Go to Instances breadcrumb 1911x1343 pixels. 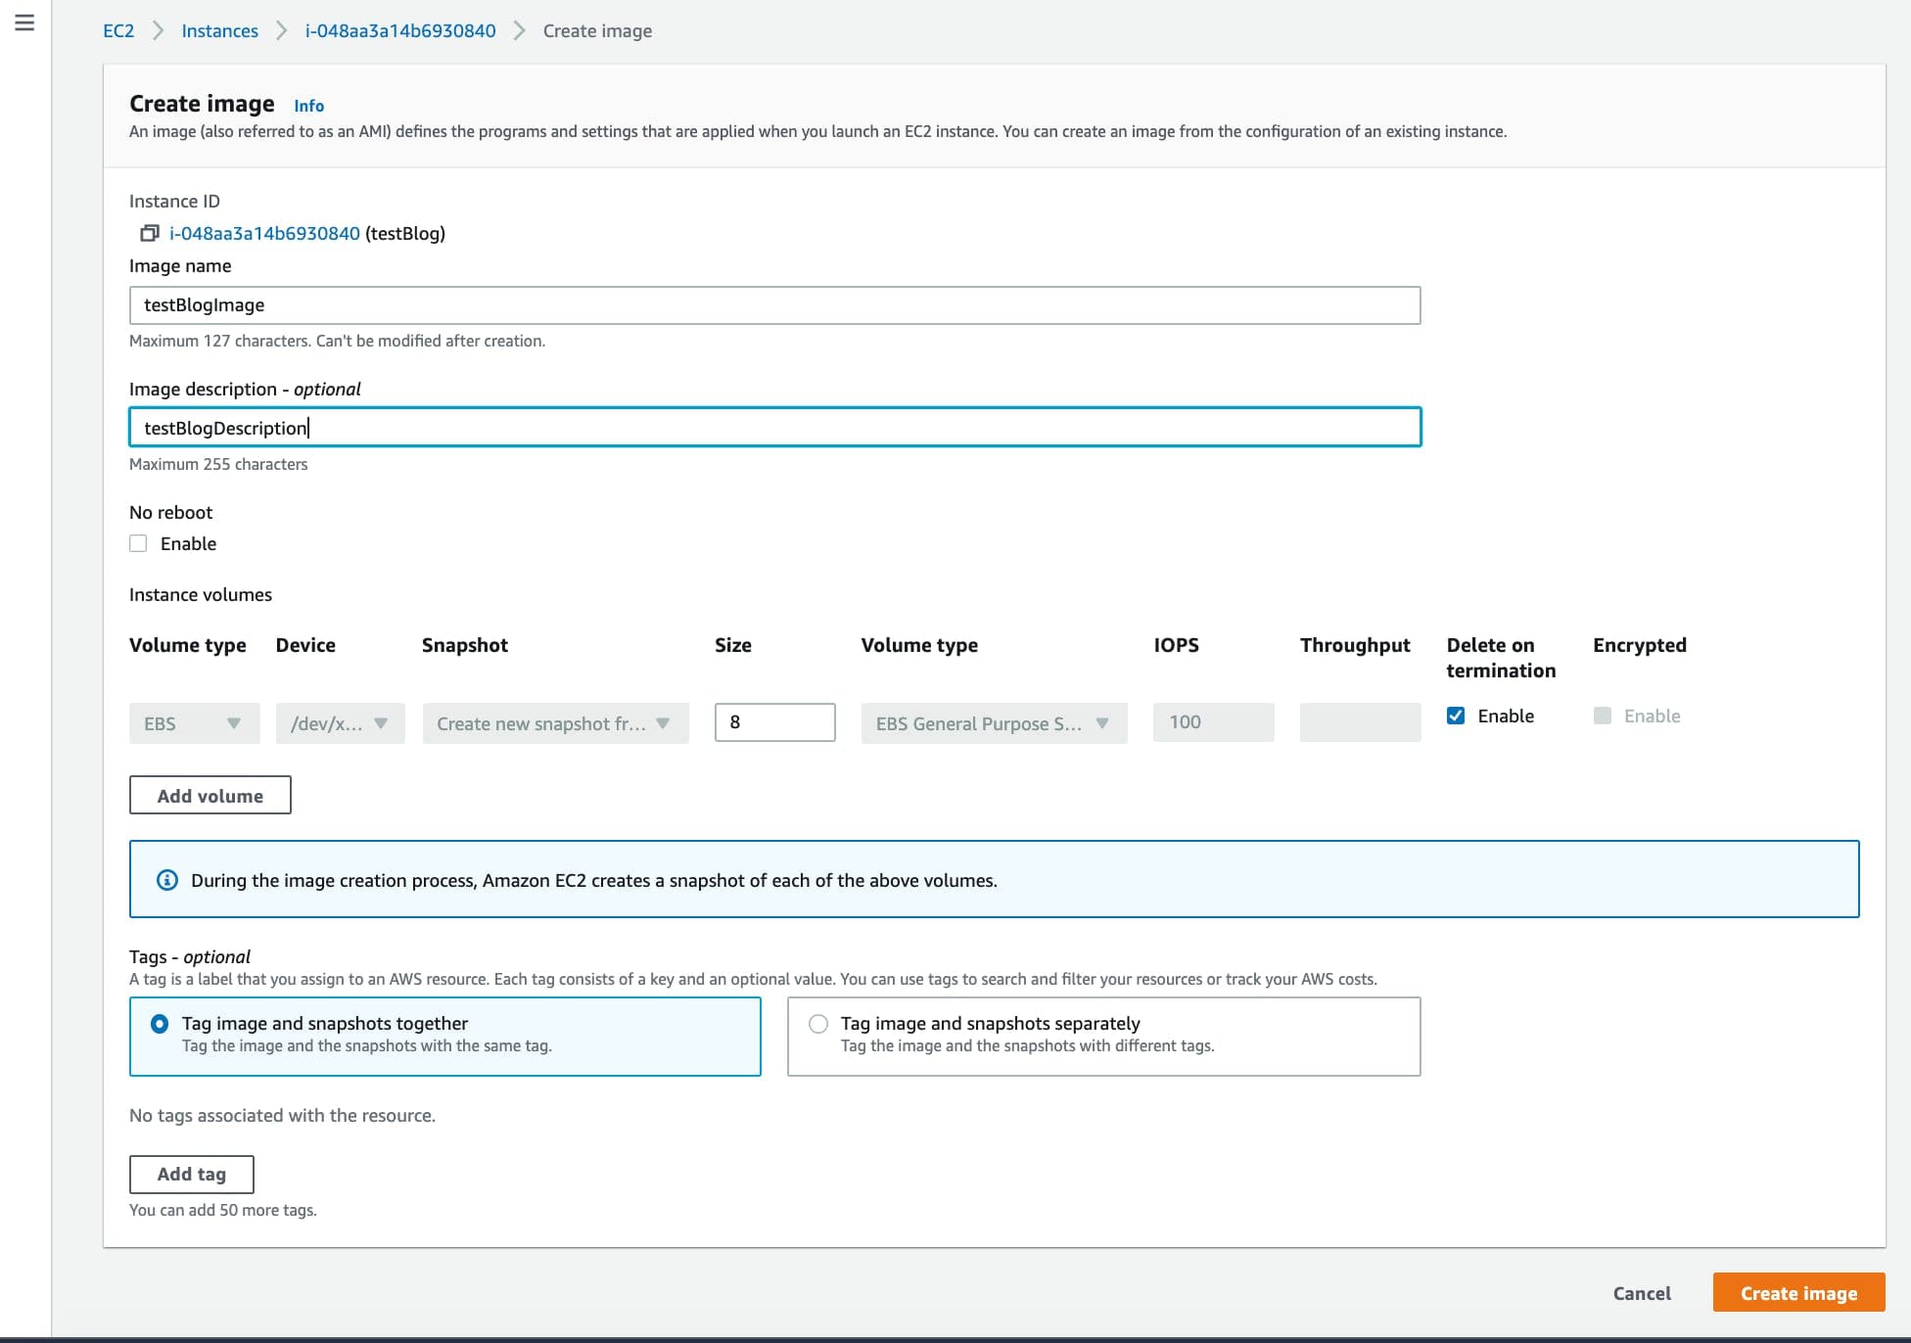220,30
